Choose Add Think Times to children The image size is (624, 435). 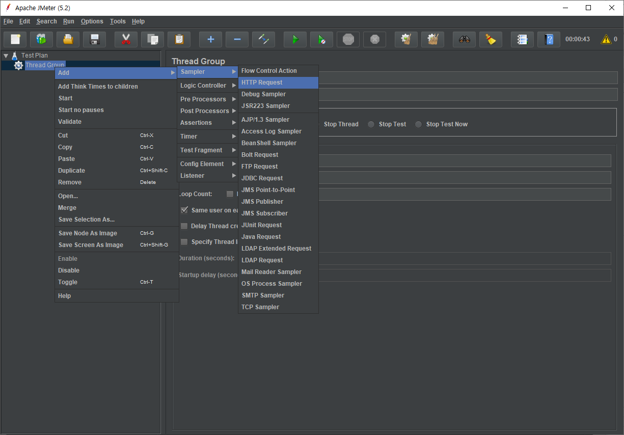pyautogui.click(x=116, y=87)
